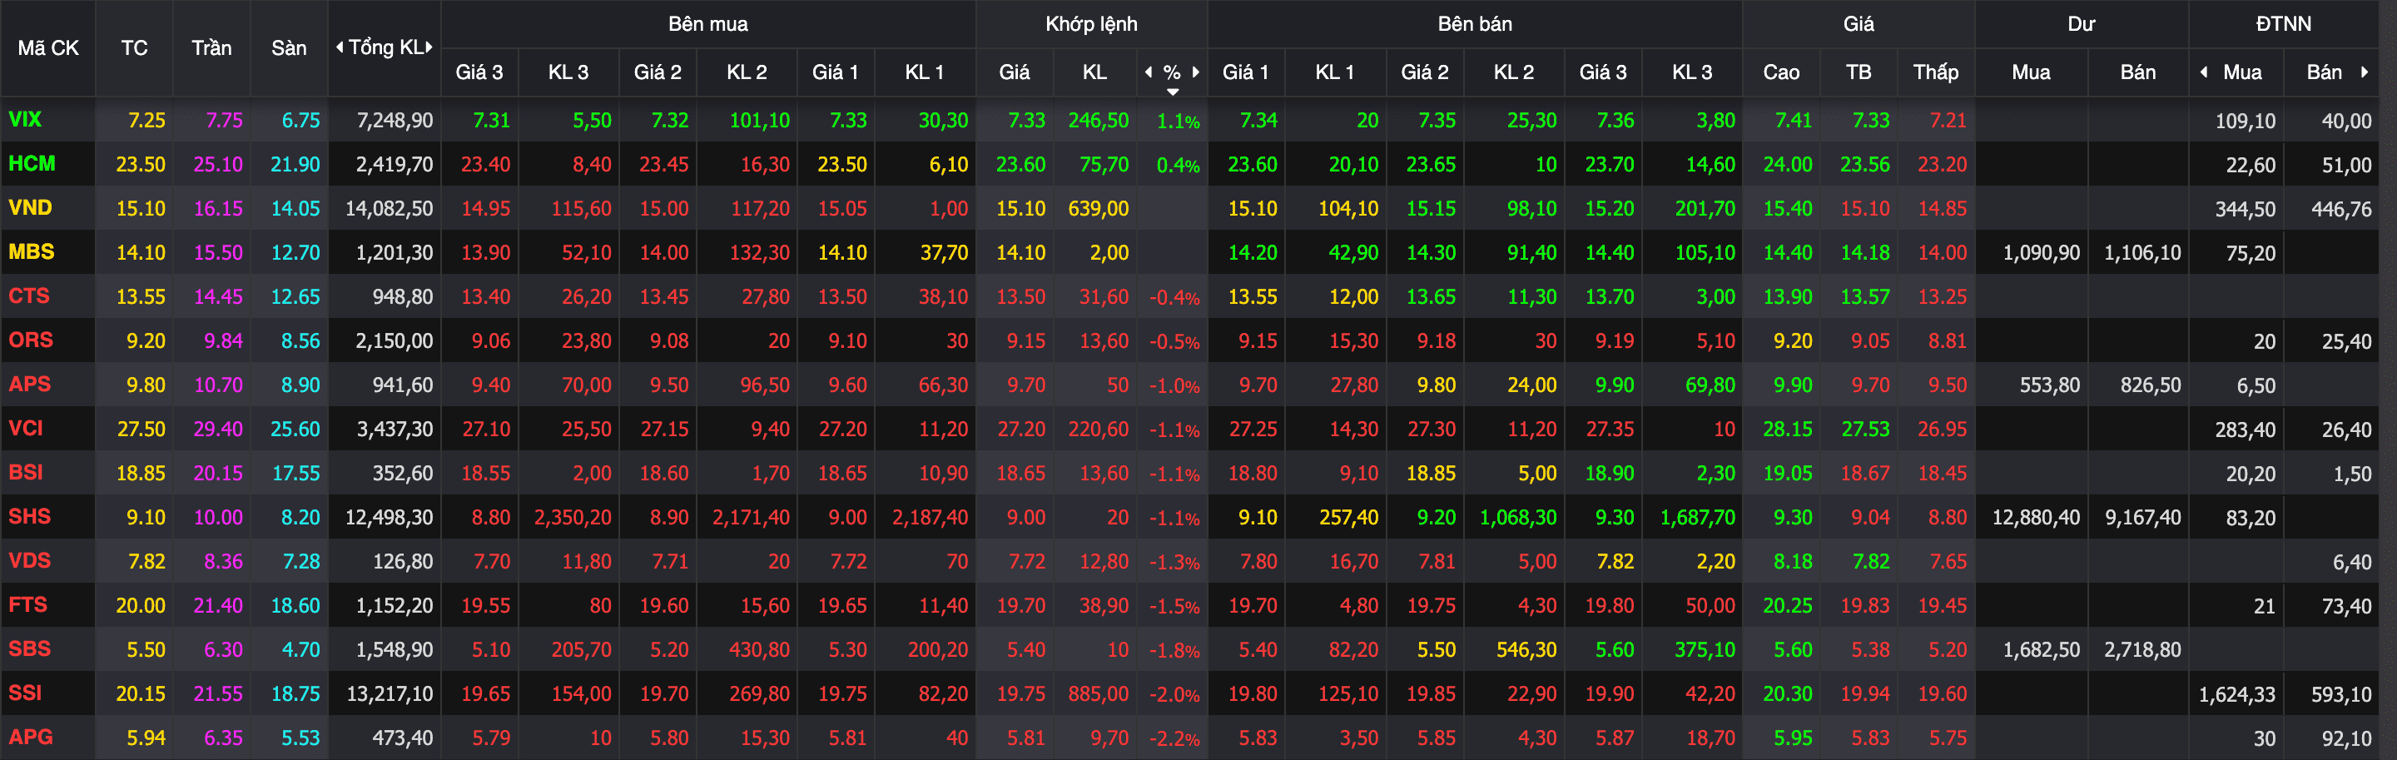Open VDS stock symbol

[x=30, y=560]
